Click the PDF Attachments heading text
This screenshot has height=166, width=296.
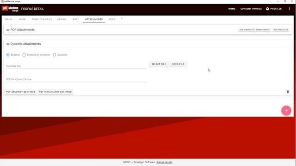[23, 30]
